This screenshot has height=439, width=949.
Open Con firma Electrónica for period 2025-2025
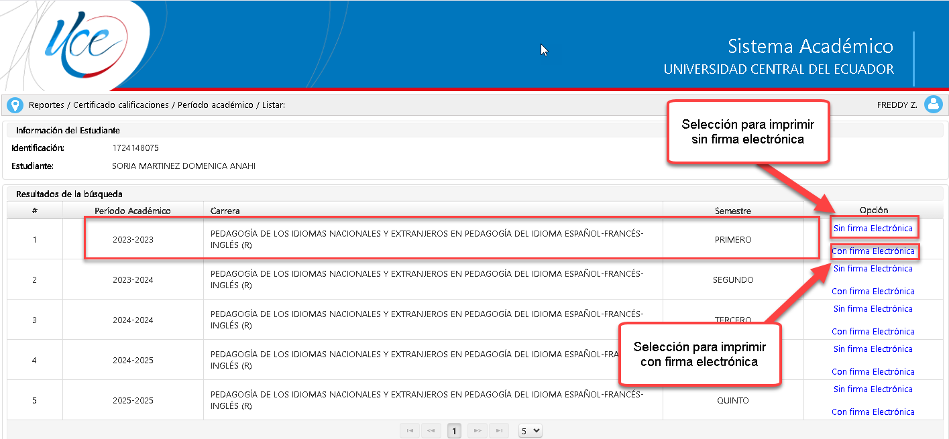(x=873, y=412)
